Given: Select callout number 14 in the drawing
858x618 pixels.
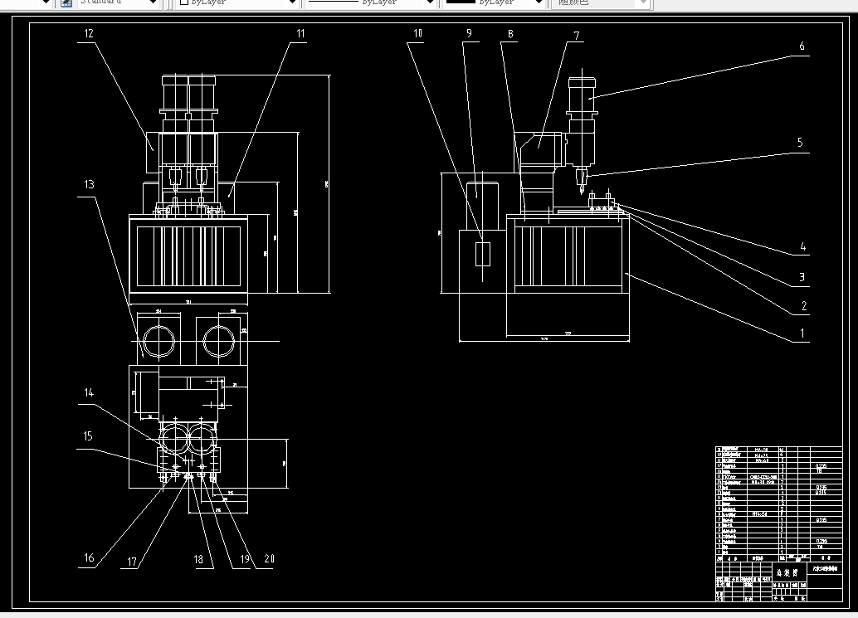Looking at the screenshot, I should [x=89, y=392].
